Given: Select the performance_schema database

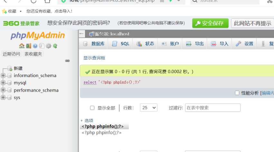Looking at the screenshot, I should click(x=36, y=90).
